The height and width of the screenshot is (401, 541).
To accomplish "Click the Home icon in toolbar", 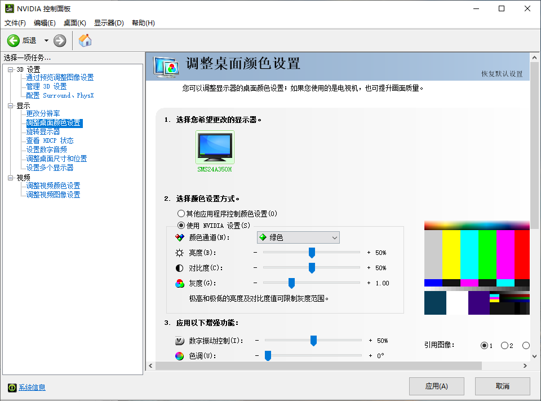I will coord(85,41).
